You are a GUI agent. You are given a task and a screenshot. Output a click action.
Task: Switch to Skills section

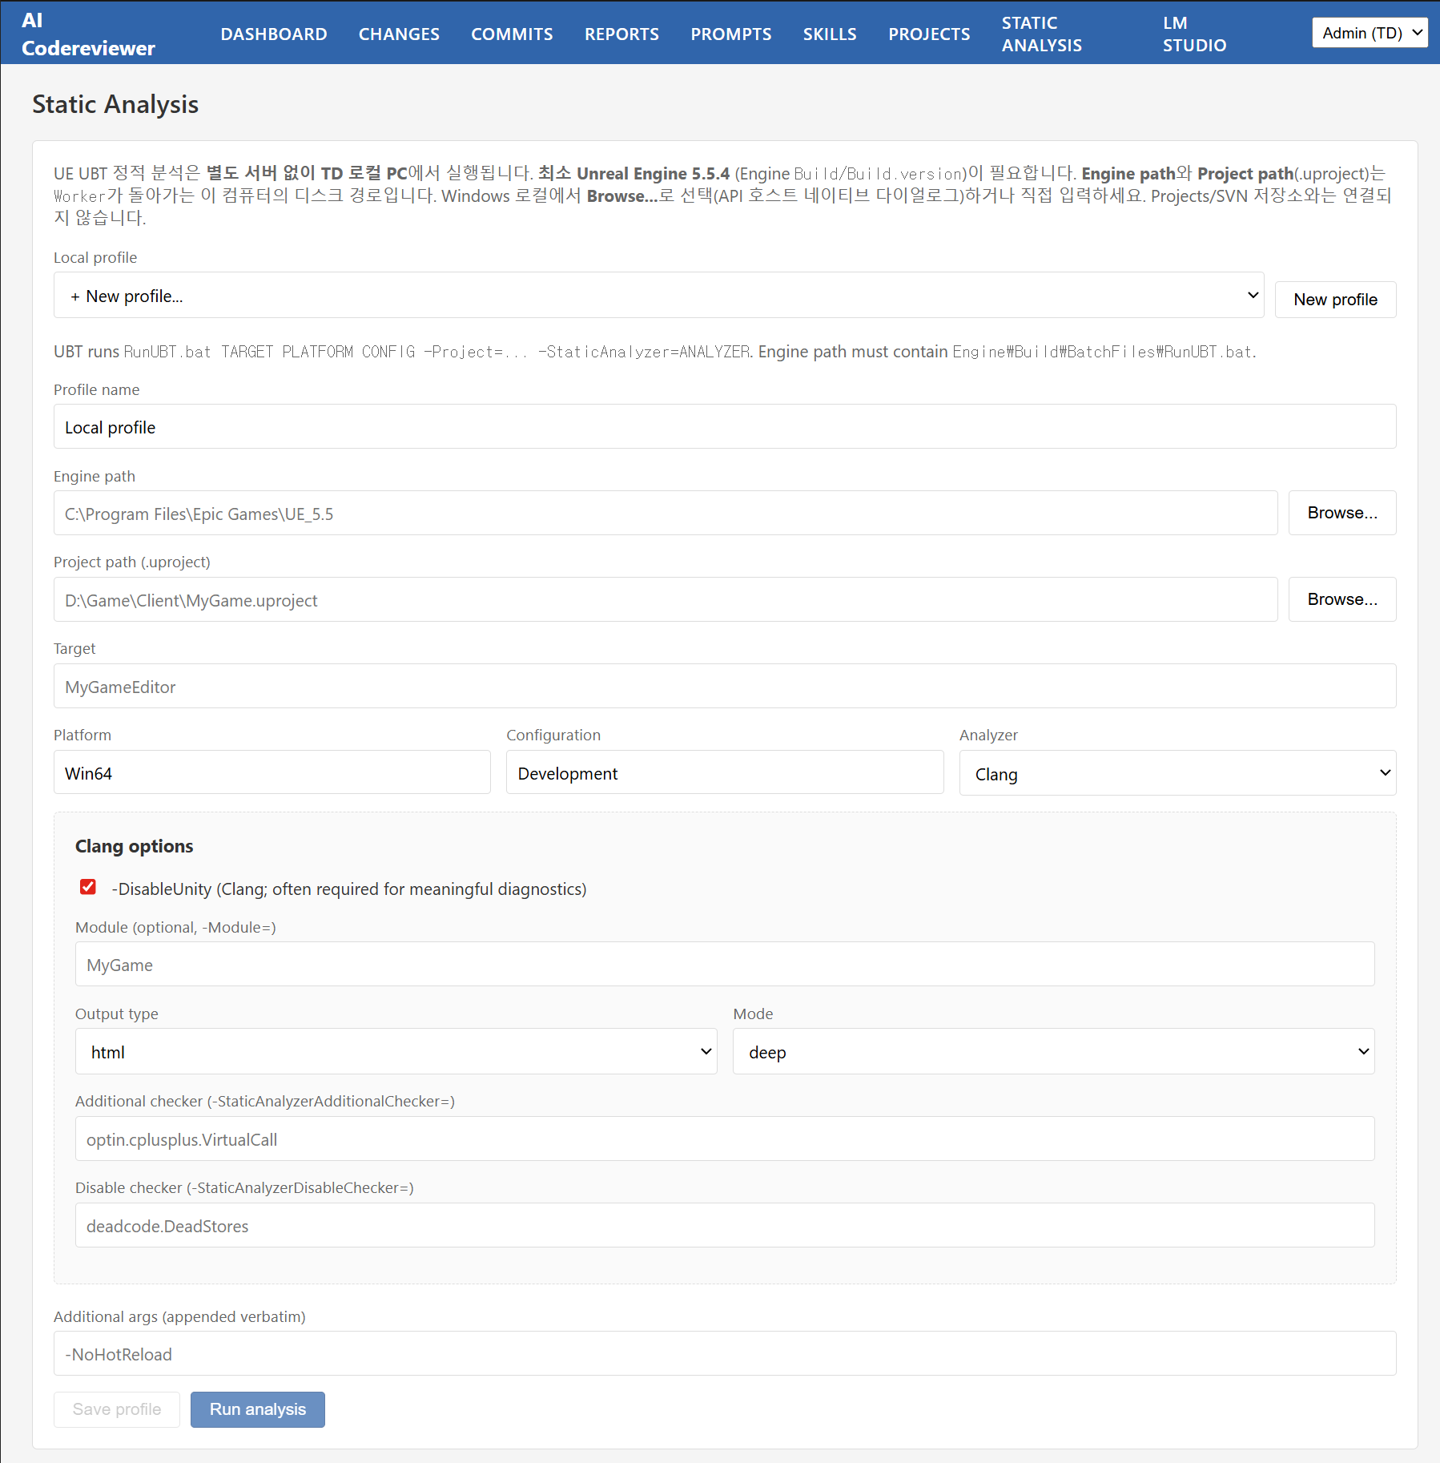[830, 34]
